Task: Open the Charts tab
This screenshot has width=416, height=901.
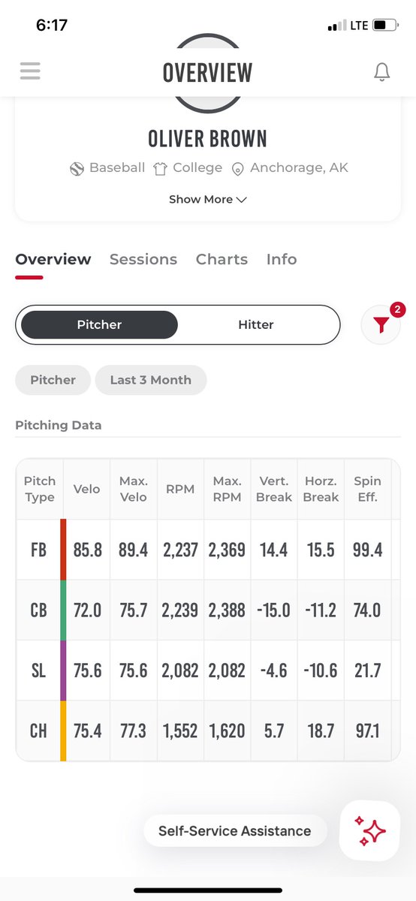Action: pyautogui.click(x=222, y=259)
